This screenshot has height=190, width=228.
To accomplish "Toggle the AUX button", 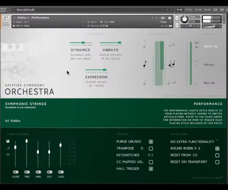I will pos(222,10).
